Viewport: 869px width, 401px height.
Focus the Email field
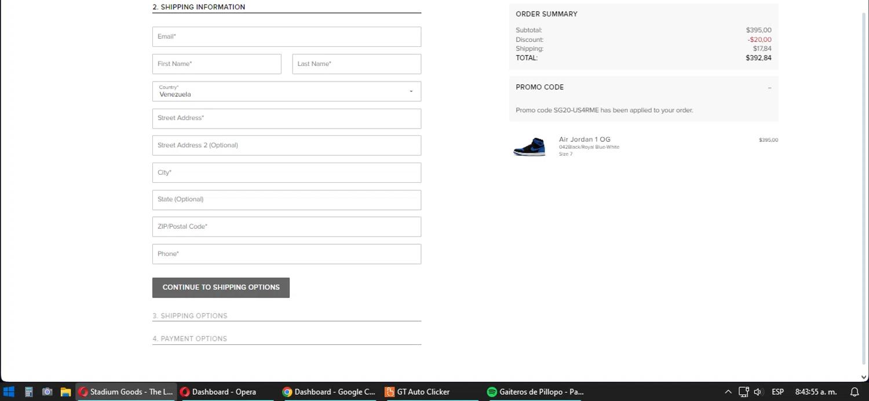coord(287,36)
